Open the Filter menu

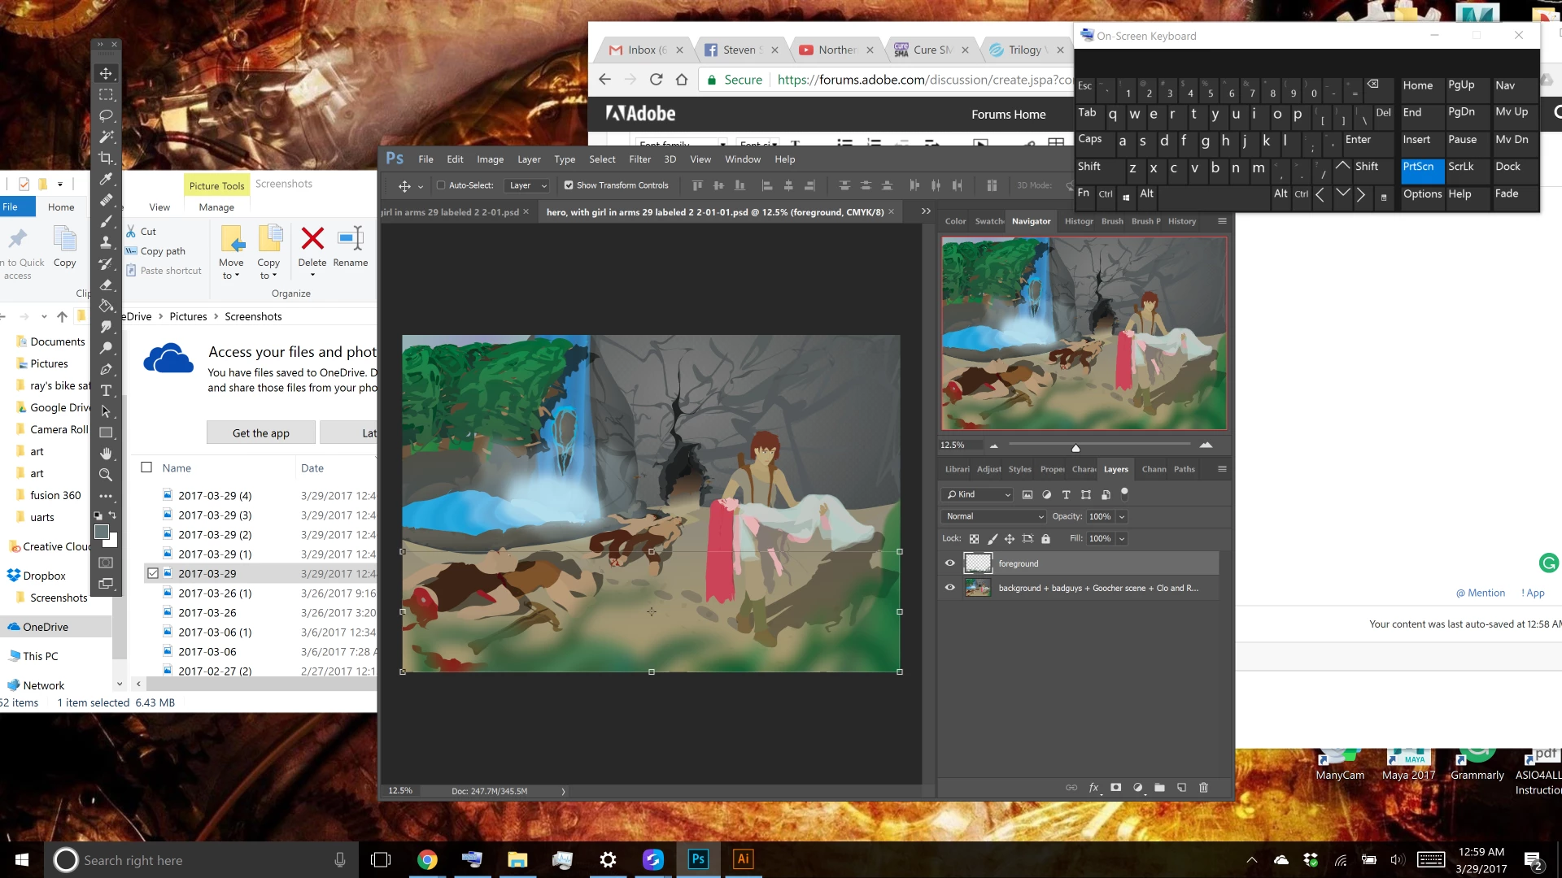coord(639,159)
